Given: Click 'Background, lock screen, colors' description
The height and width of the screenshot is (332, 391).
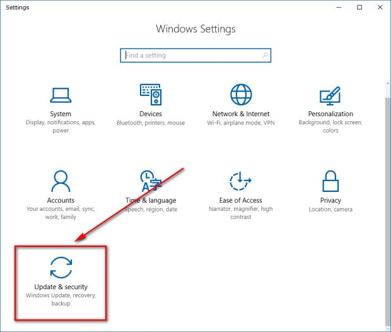Looking at the screenshot, I should coord(330,126).
